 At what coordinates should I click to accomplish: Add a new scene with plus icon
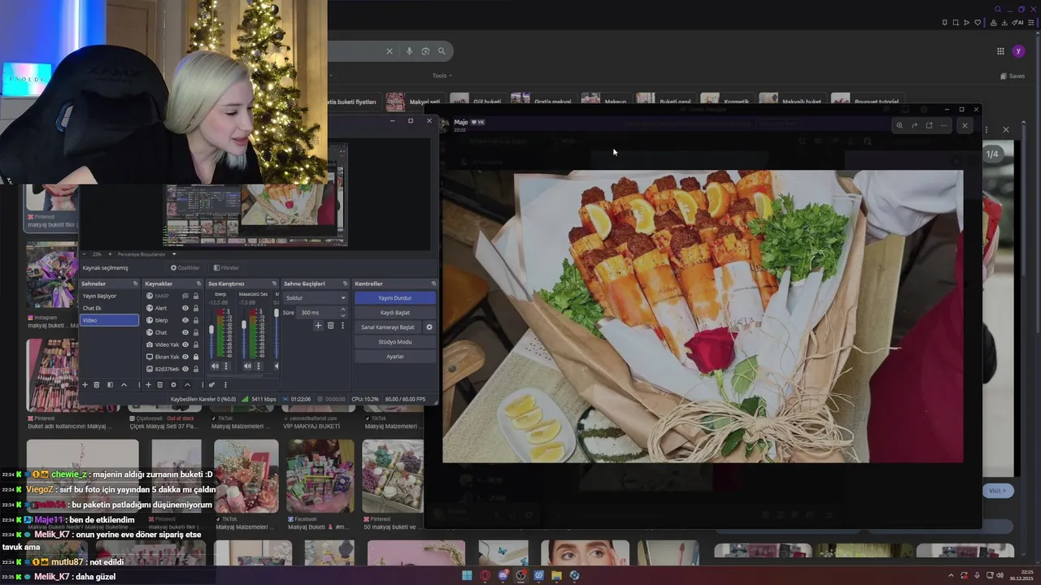tap(85, 385)
